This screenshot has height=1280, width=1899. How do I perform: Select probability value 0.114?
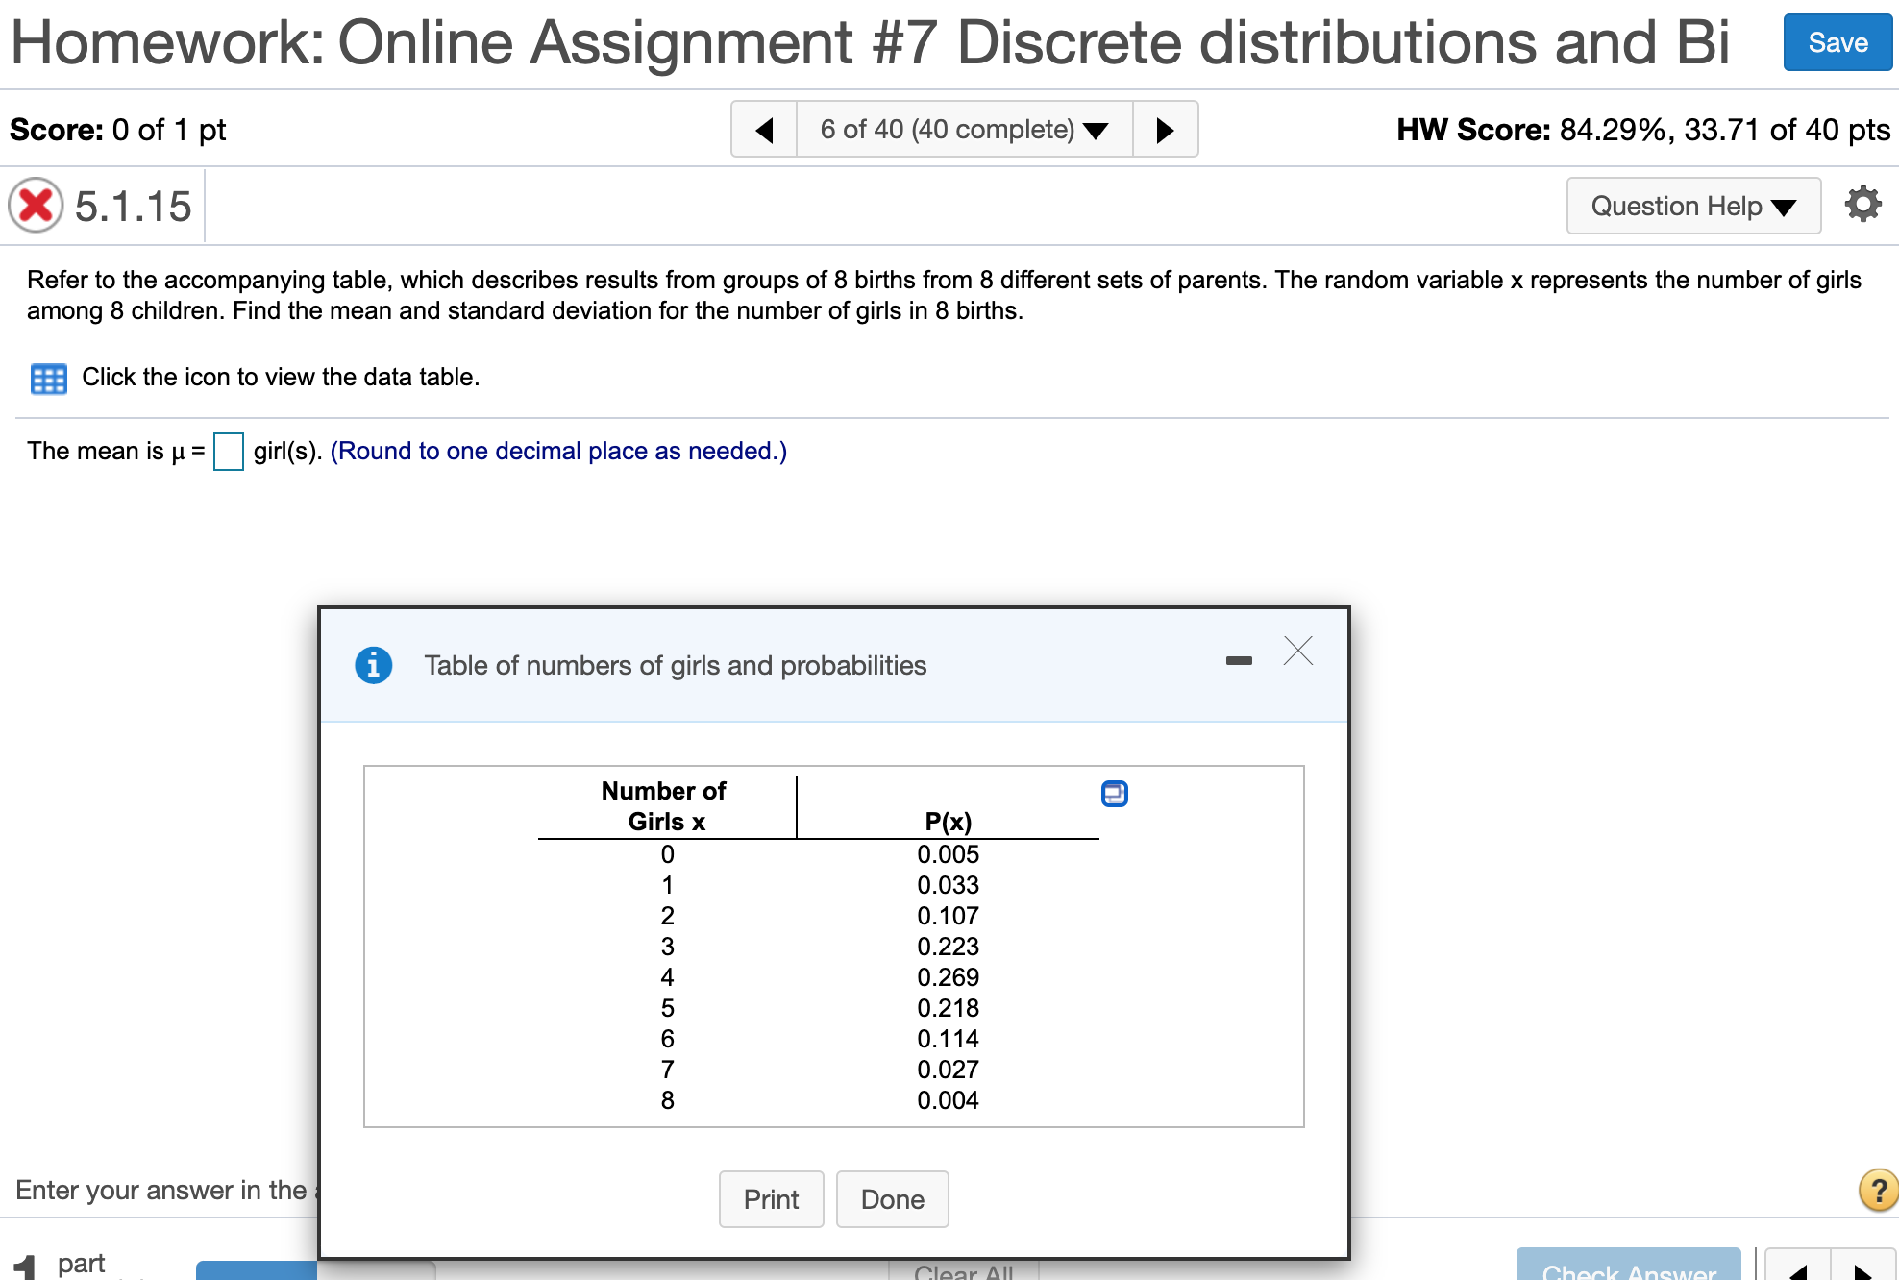coord(948,1039)
